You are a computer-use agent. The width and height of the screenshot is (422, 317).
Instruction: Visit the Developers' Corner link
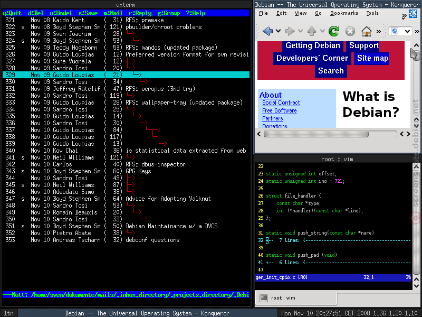tap(312, 58)
